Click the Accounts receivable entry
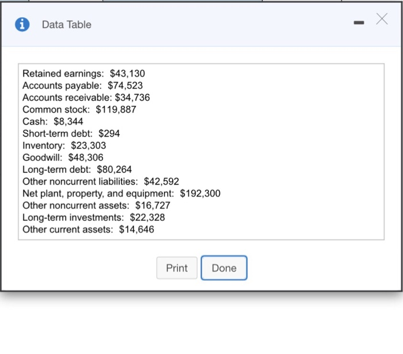 click(x=86, y=97)
